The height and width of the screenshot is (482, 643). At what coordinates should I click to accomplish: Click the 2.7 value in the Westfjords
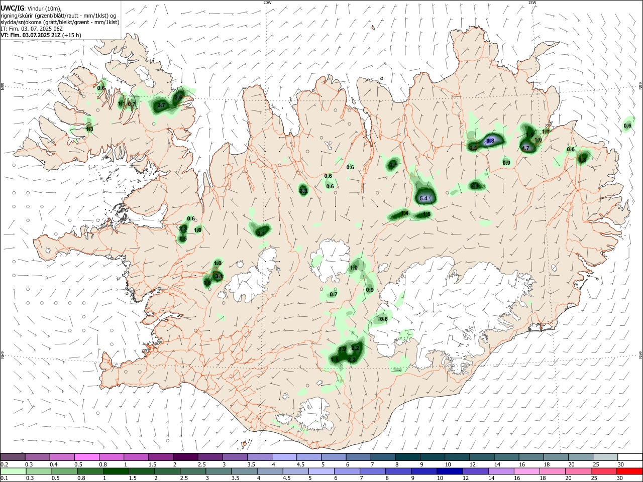click(161, 105)
